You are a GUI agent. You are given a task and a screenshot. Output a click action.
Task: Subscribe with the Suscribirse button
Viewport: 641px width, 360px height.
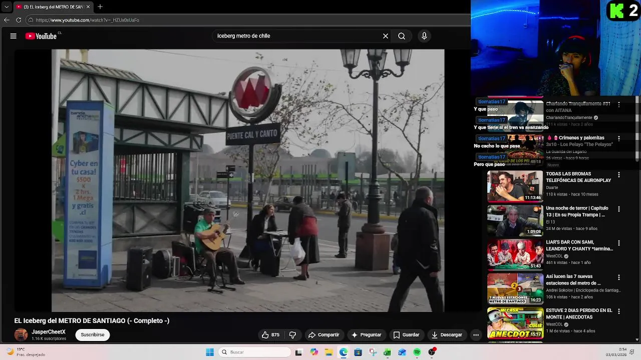(93, 335)
